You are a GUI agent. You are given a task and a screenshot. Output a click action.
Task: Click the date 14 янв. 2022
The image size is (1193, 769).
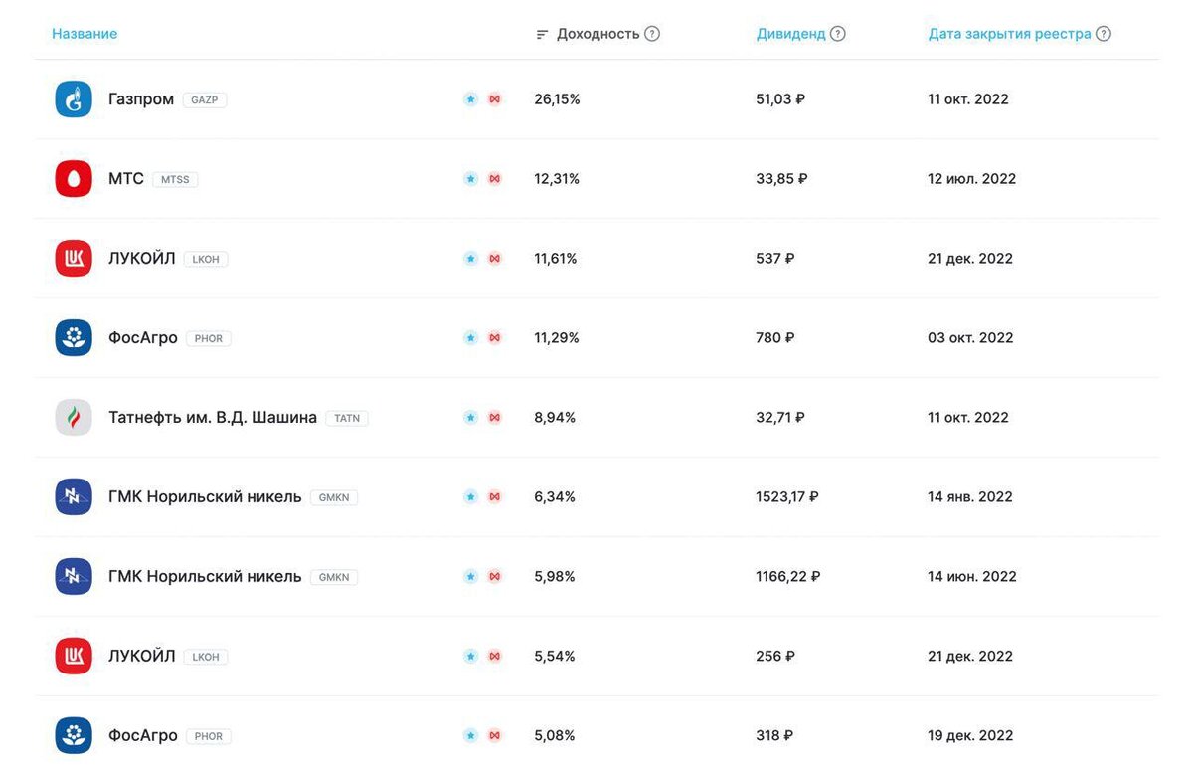(970, 497)
